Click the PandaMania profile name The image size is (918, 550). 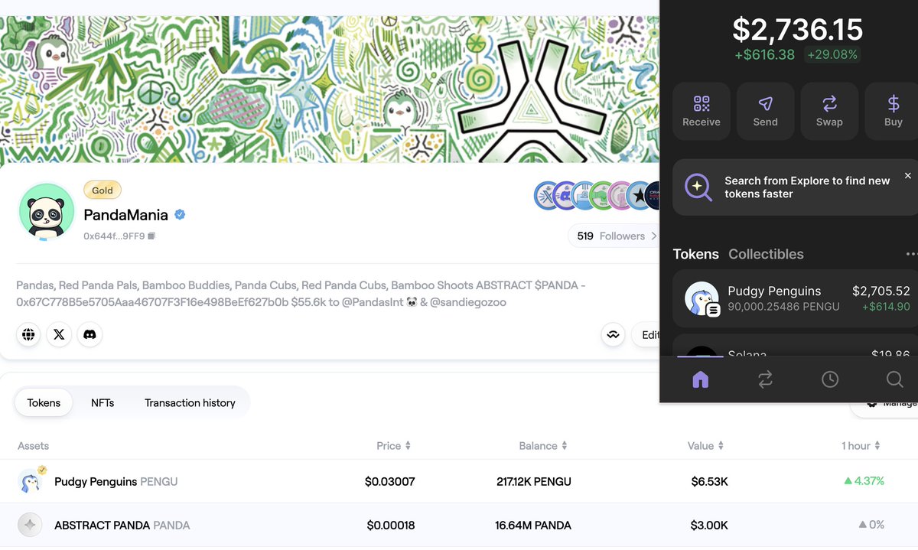point(126,215)
